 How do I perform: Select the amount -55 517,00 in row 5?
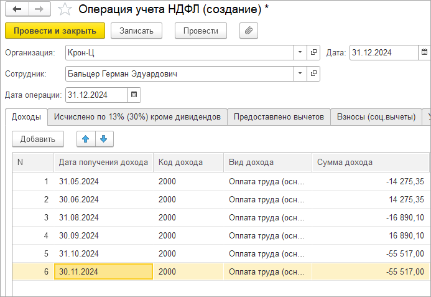370,253
